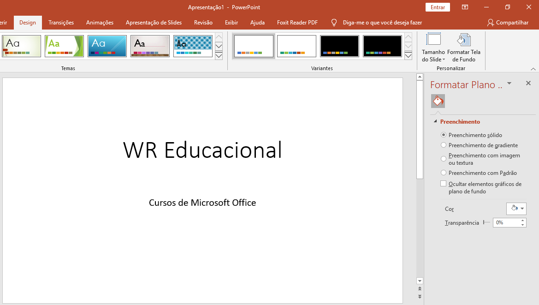Collapse the Preenchimento section

coord(435,122)
